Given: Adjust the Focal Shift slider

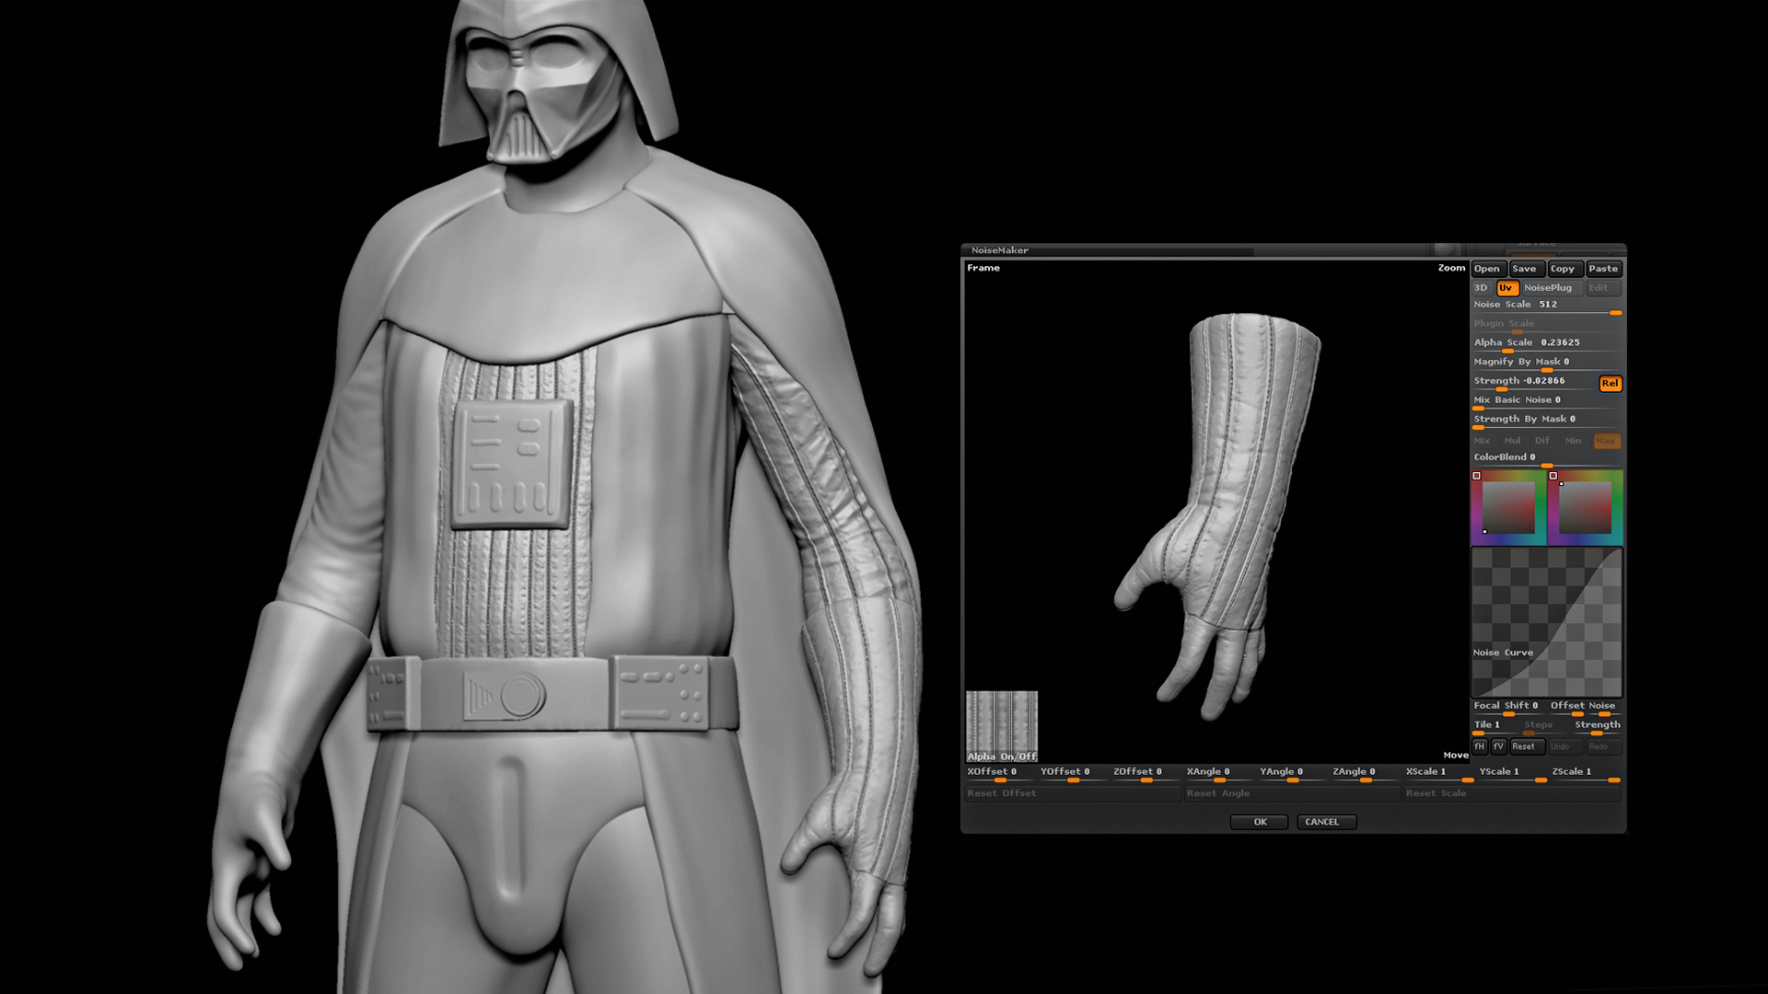Looking at the screenshot, I should point(1508,708).
